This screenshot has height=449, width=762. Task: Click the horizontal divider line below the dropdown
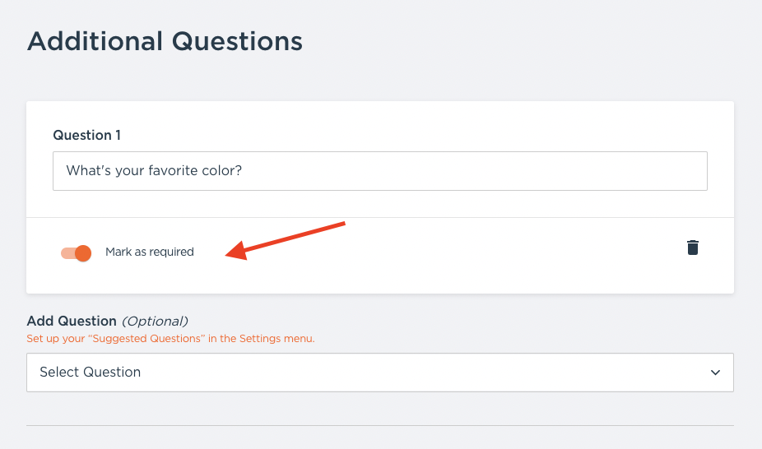click(379, 425)
